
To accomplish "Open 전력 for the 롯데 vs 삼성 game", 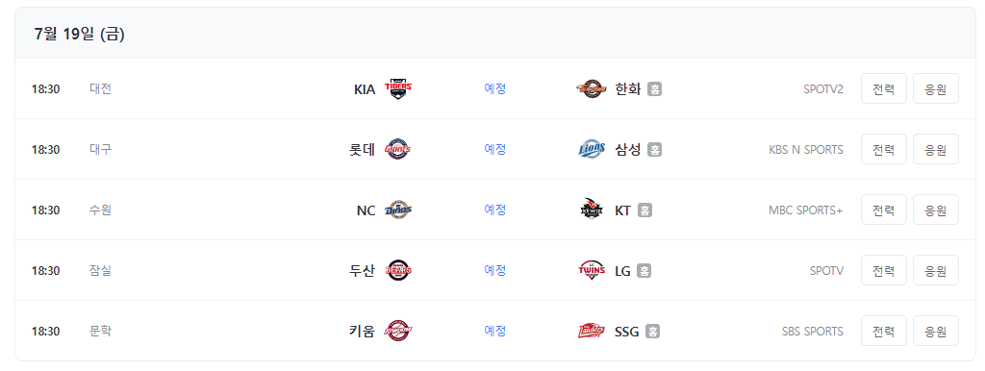I will point(883,149).
